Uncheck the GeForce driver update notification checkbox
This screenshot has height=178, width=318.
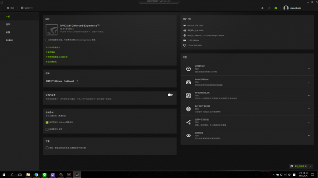[47, 123]
